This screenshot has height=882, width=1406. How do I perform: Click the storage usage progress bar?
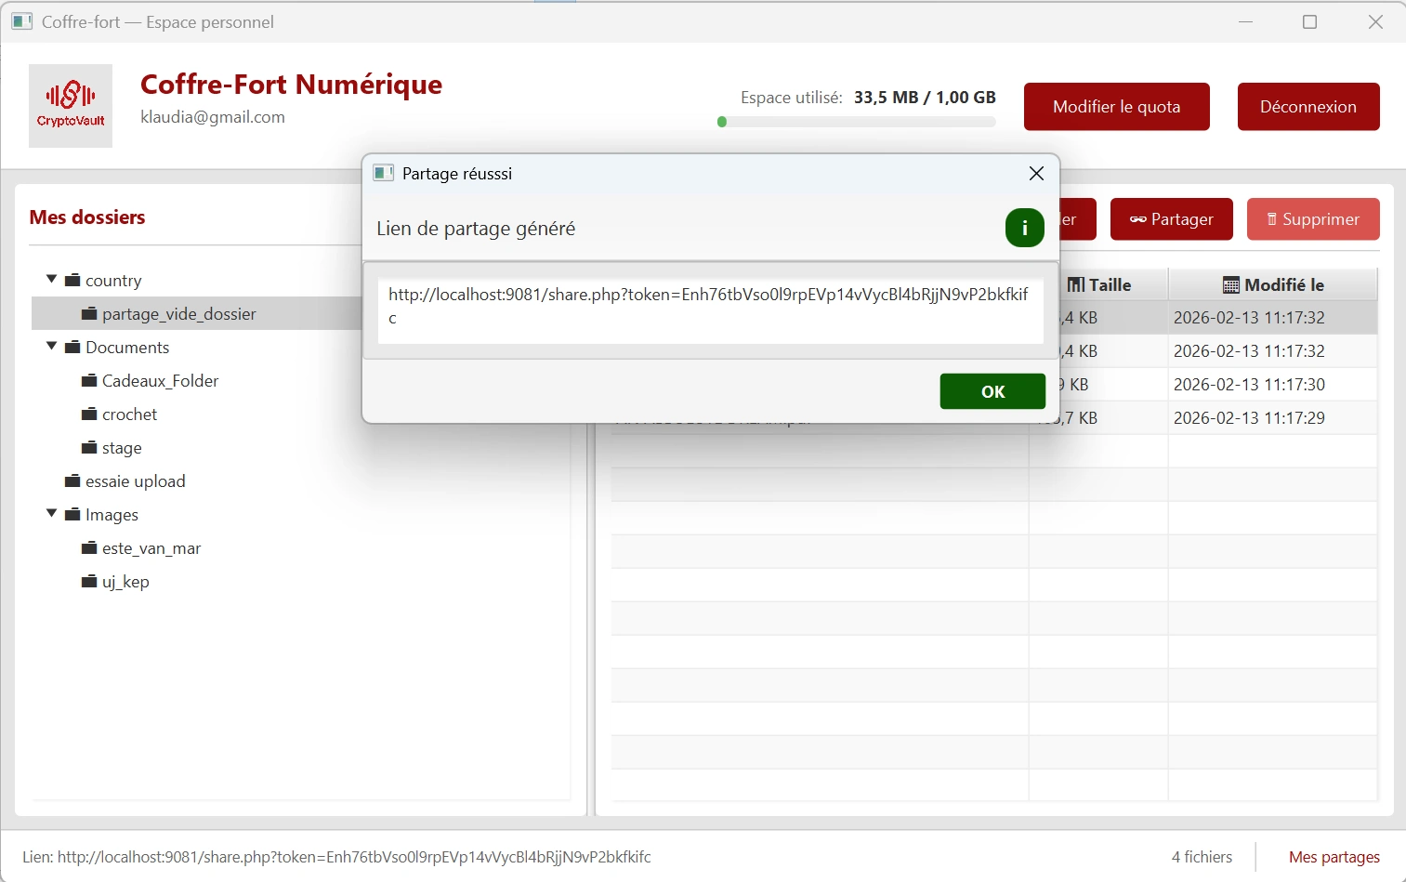856,122
